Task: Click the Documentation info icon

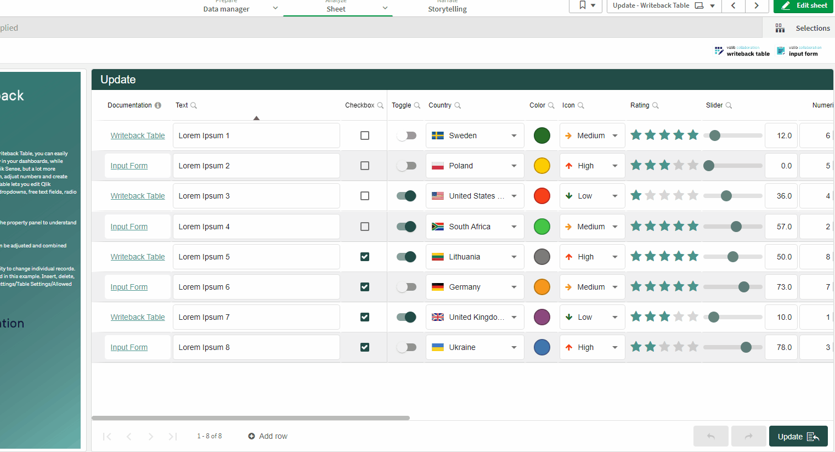Action: click(158, 105)
